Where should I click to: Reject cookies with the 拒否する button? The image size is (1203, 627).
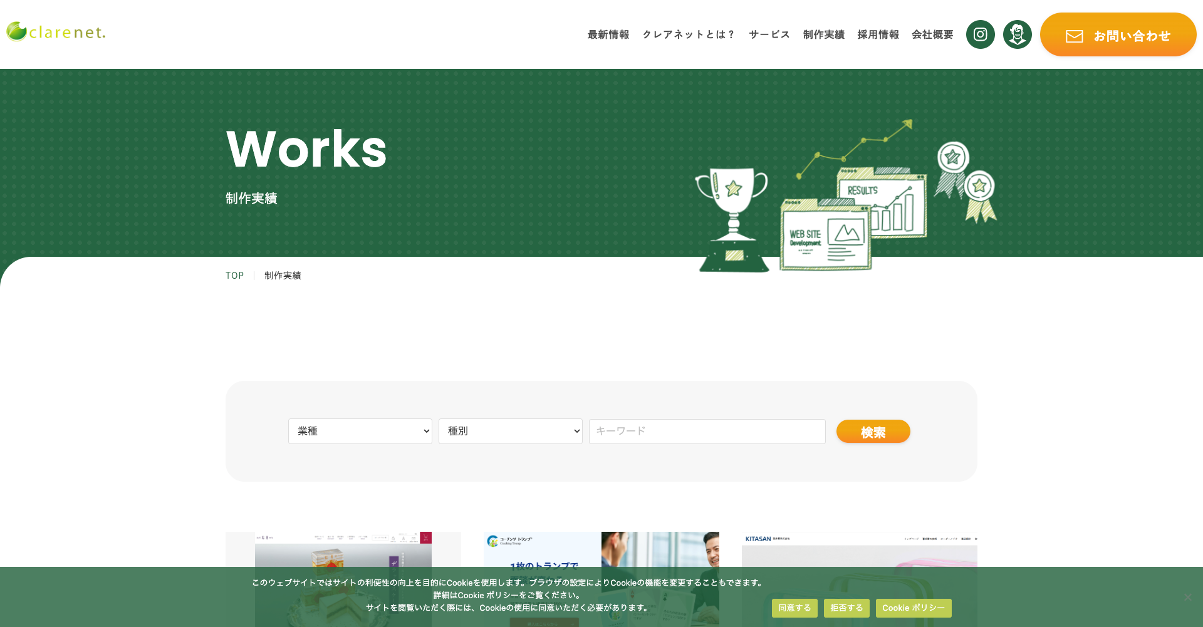point(846,608)
